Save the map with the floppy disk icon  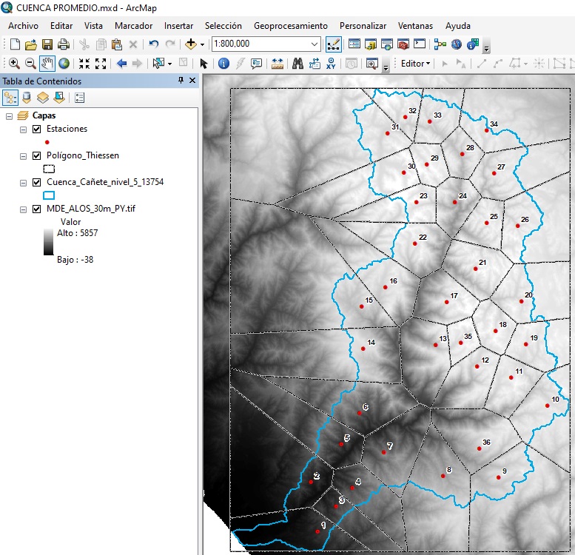click(47, 44)
